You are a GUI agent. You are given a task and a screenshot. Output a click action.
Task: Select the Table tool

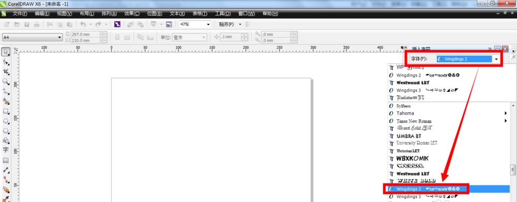6,161
